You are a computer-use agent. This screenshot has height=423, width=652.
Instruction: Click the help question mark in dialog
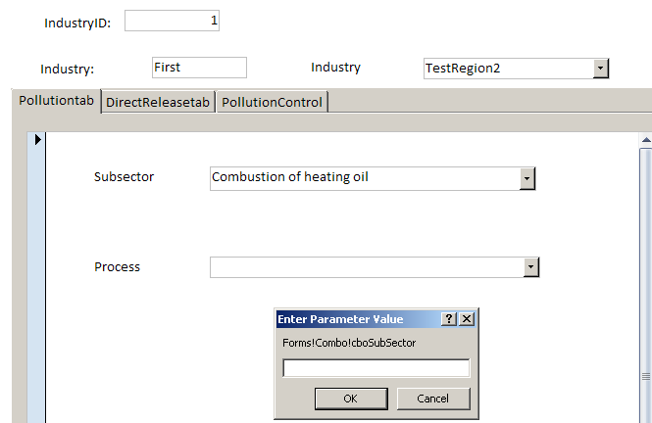point(449,319)
